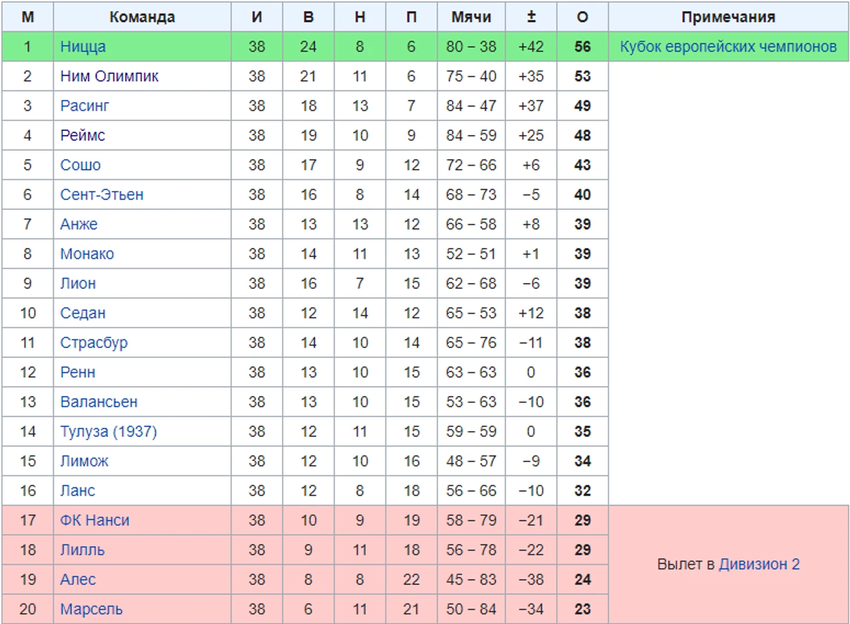Click the Сент-Этьен link
The height and width of the screenshot is (624, 850).
pos(101,194)
